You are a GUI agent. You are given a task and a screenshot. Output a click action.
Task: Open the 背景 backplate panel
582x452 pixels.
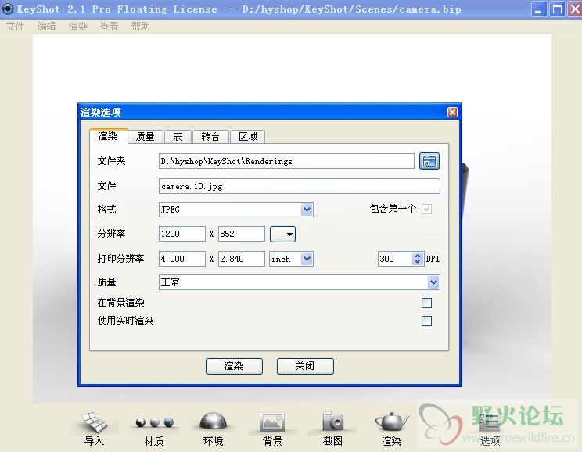coord(272,429)
